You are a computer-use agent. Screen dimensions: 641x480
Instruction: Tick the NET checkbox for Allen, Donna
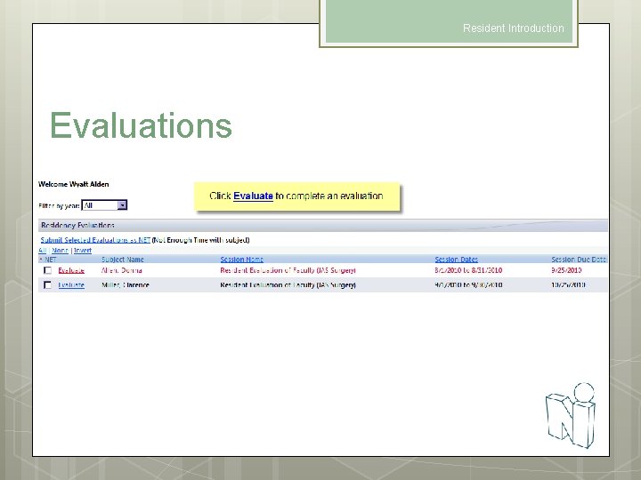click(x=47, y=270)
